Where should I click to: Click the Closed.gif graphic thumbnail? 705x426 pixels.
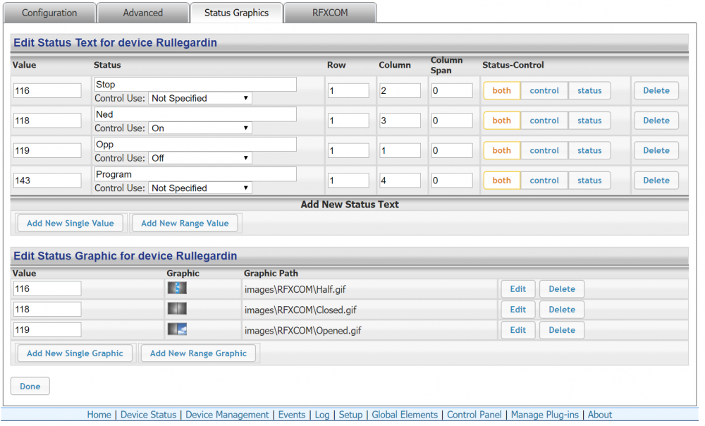(177, 309)
